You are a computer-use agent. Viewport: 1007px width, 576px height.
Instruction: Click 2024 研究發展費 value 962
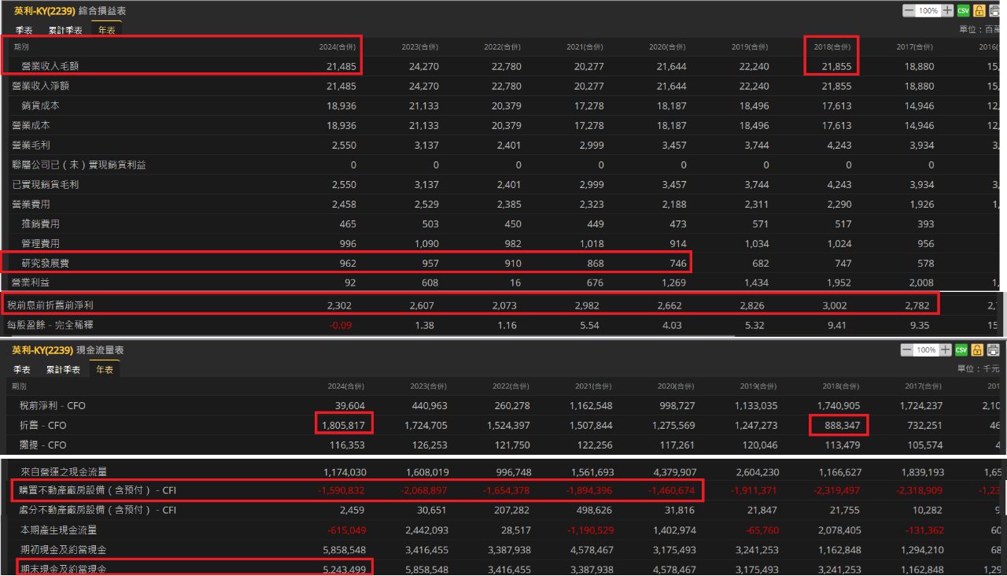tap(347, 264)
